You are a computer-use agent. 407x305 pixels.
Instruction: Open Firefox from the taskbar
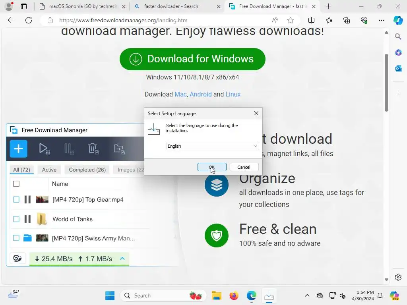[234, 295]
